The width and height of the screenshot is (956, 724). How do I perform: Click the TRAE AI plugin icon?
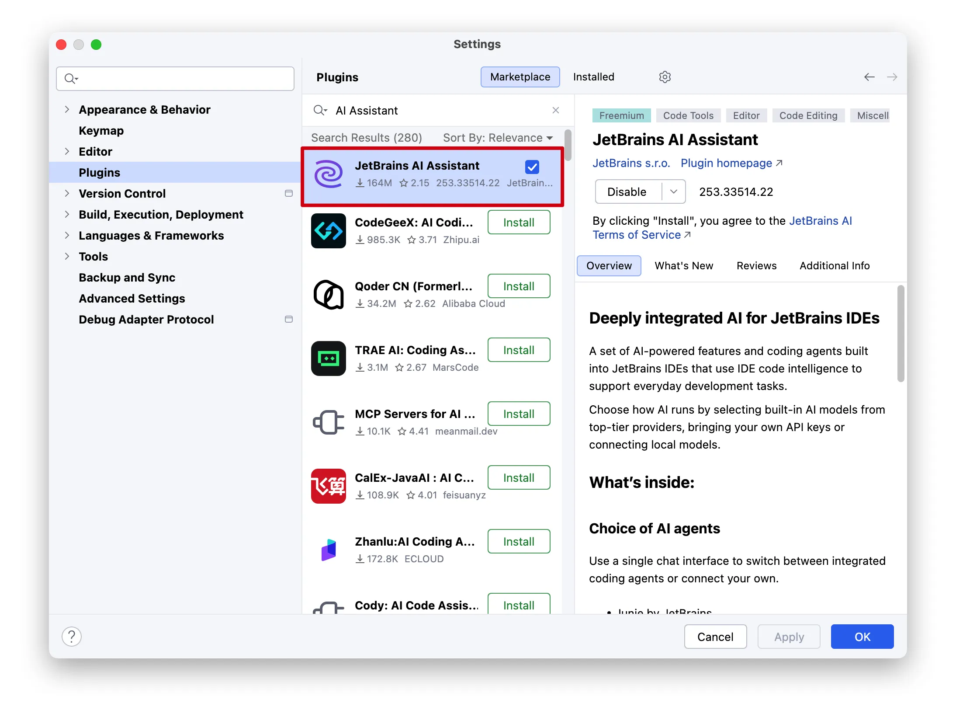point(329,359)
